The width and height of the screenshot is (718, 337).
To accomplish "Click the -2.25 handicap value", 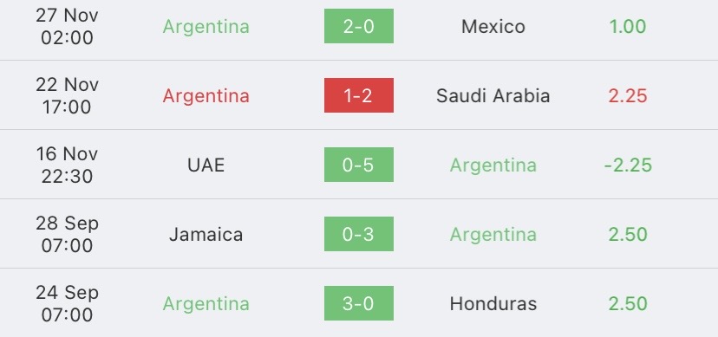I will [x=628, y=165].
